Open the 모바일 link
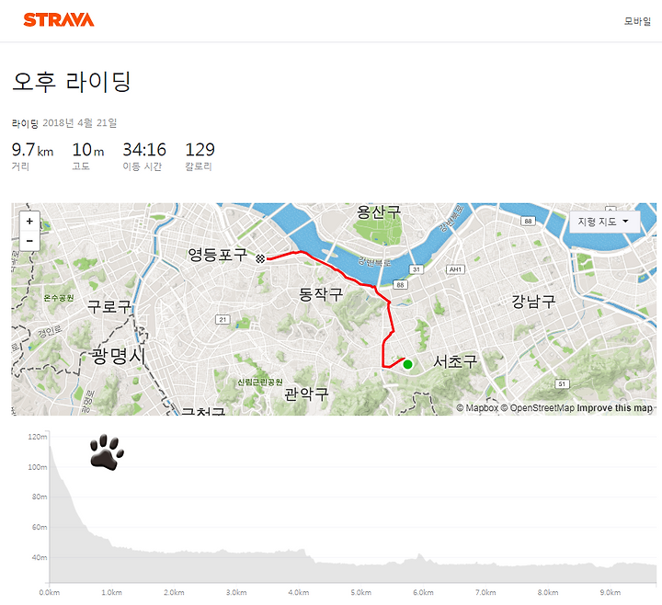Image resolution: width=662 pixels, height=605 pixels. (x=637, y=21)
